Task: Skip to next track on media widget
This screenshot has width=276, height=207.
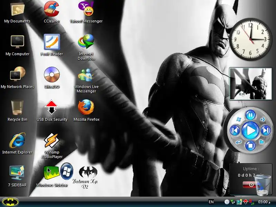Action: [x=266, y=130]
